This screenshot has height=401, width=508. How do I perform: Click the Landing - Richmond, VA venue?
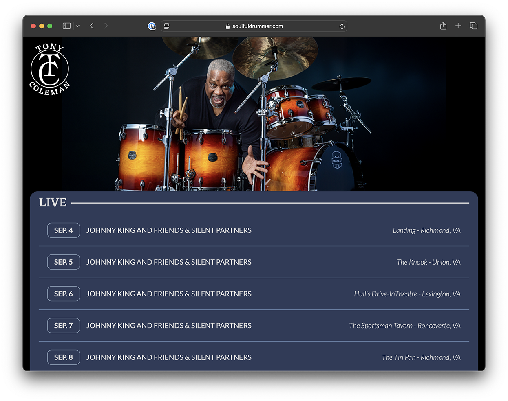pos(426,230)
